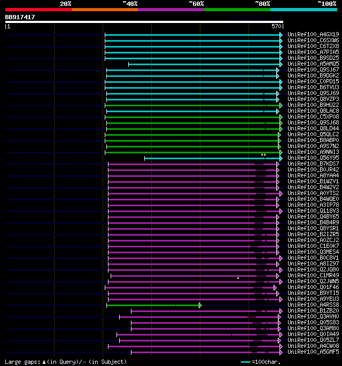Click the white query sequence bar
The height and width of the screenshot is (366, 342).
[144, 22]
